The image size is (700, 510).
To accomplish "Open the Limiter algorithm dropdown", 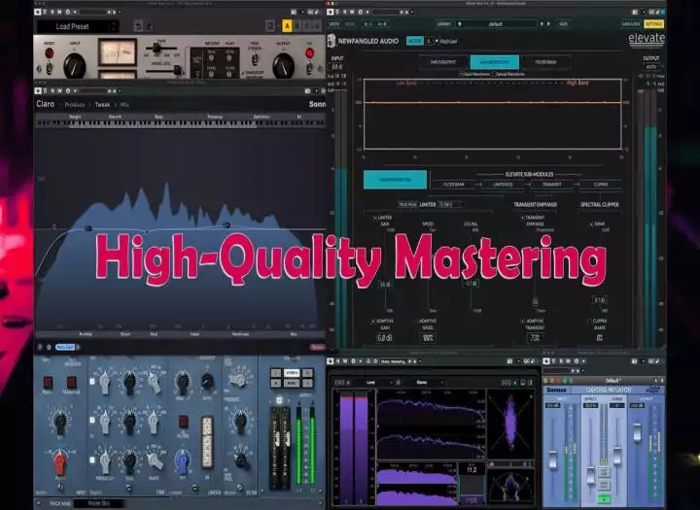I will pos(450,204).
